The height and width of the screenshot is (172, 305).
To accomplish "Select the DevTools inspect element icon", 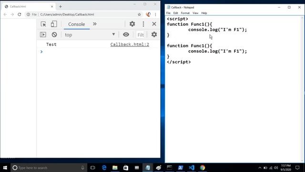I will click(43, 24).
